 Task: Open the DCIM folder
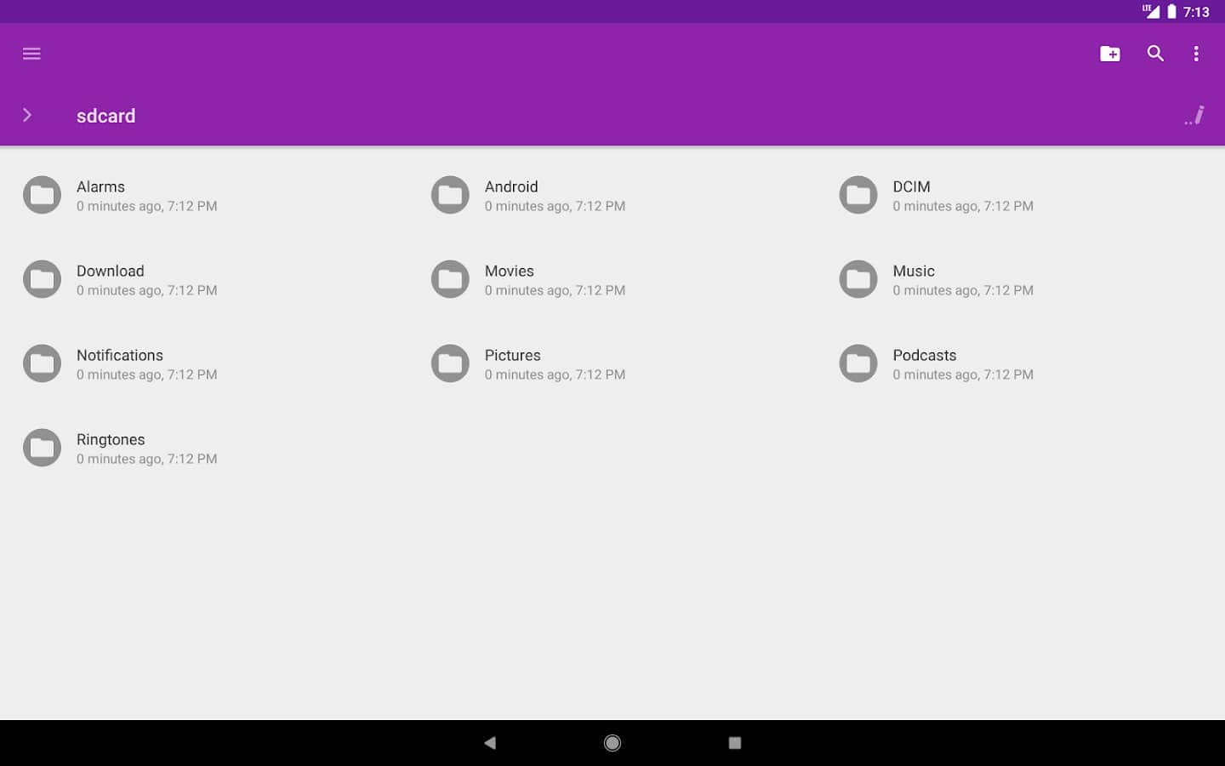tap(911, 187)
